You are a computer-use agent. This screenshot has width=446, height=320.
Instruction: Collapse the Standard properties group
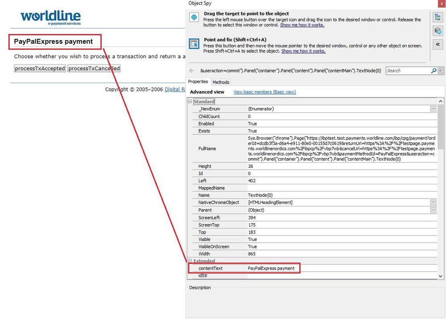click(190, 101)
